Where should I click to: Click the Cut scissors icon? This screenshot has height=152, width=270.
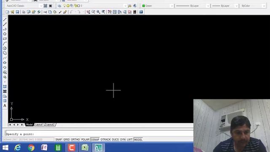click(45, 12)
